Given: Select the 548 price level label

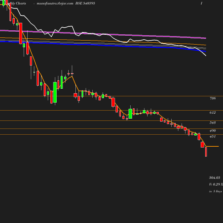Looking at the screenshot, I should click(213, 123).
